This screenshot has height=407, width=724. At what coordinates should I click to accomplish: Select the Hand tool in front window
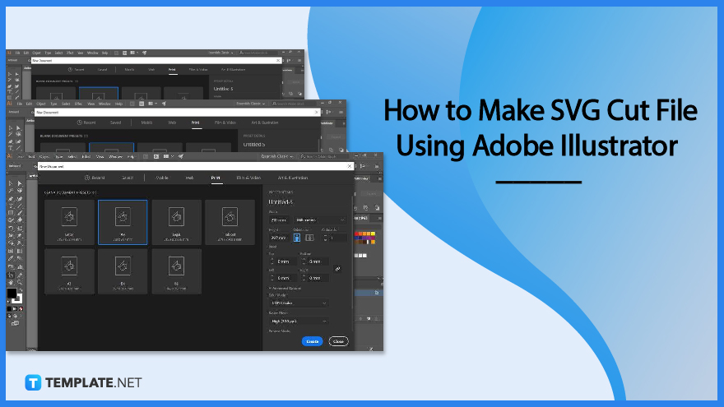(11, 282)
